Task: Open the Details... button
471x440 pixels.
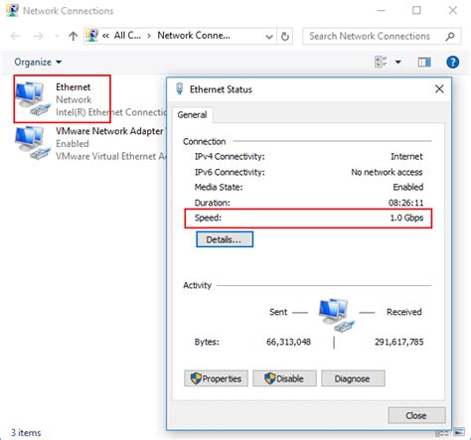Action: 225,239
